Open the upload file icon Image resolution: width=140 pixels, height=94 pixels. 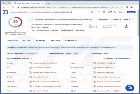(x=99, y=12)
